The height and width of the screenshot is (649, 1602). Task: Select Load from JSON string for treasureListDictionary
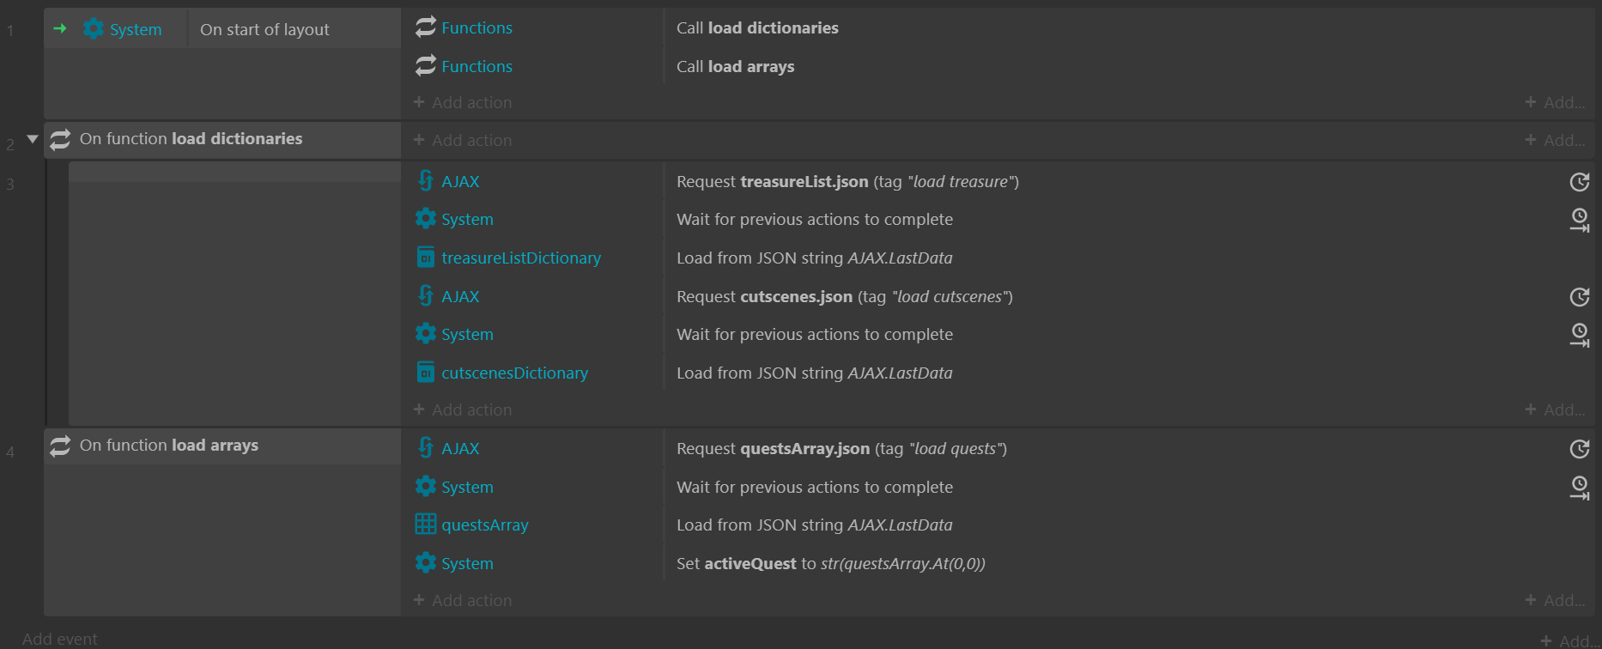click(x=815, y=258)
